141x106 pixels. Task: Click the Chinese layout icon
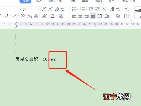[103, 9]
